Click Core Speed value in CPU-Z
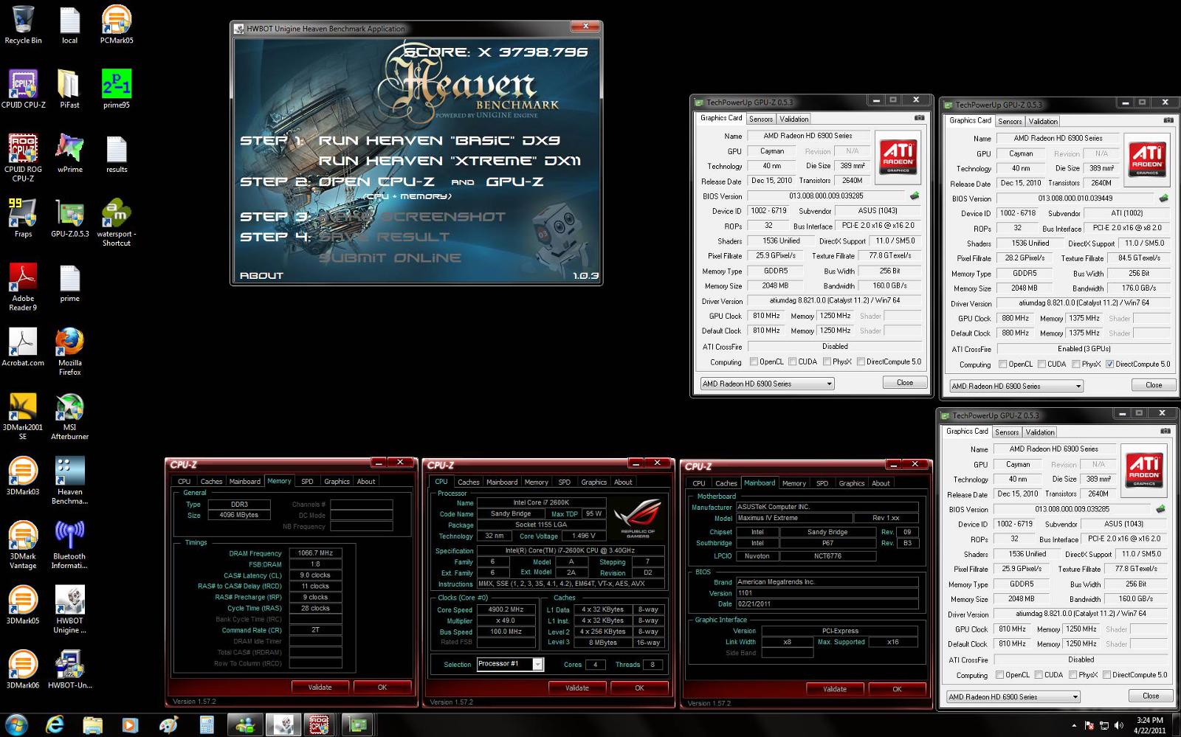 pos(506,609)
